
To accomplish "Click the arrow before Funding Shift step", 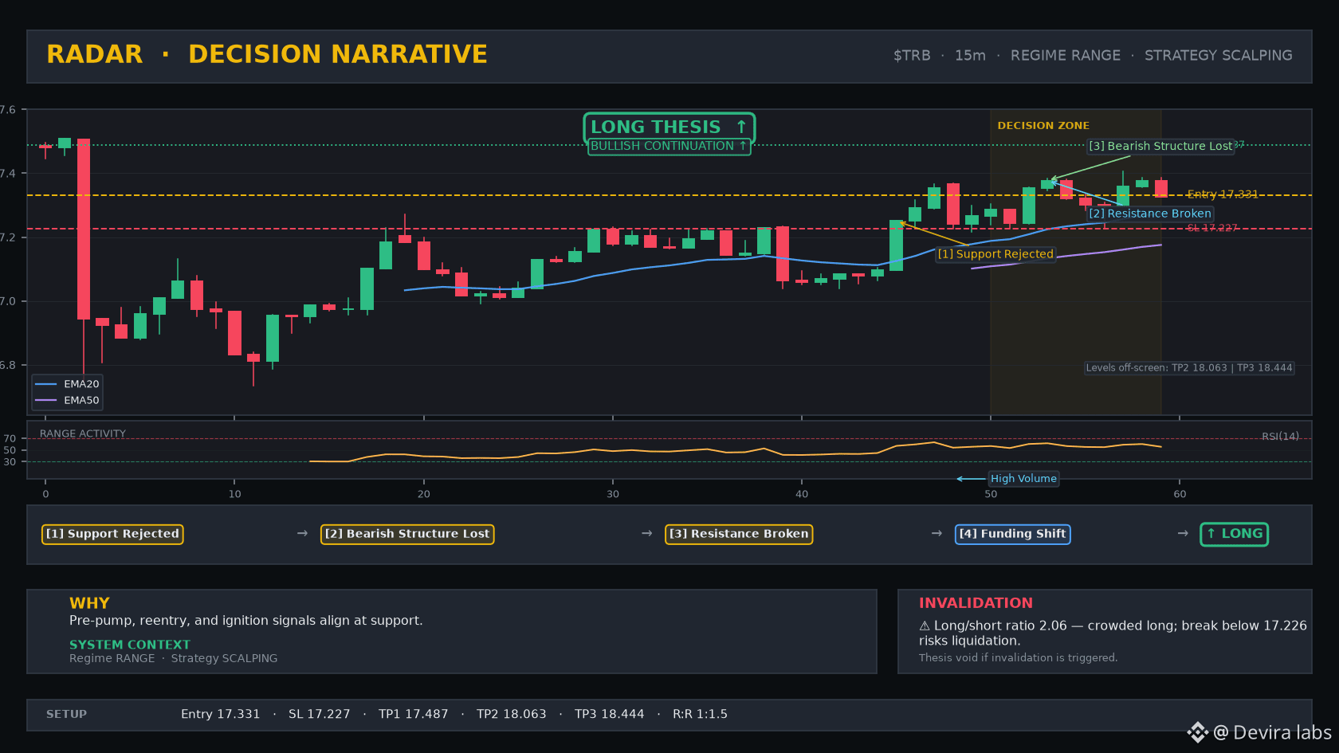I will (x=937, y=533).
